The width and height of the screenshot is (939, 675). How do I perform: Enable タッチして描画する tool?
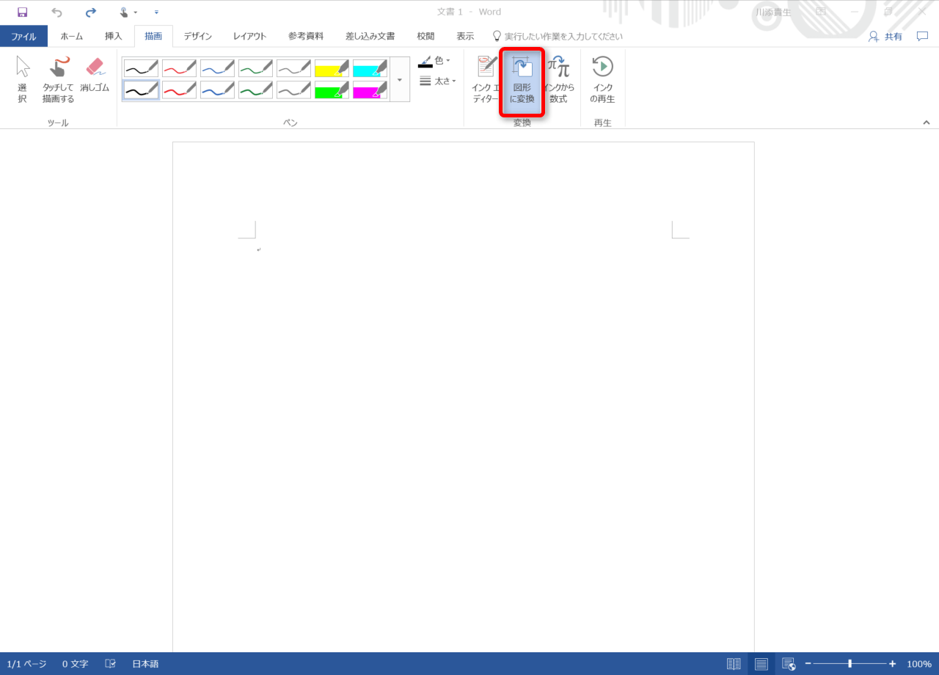[x=59, y=79]
